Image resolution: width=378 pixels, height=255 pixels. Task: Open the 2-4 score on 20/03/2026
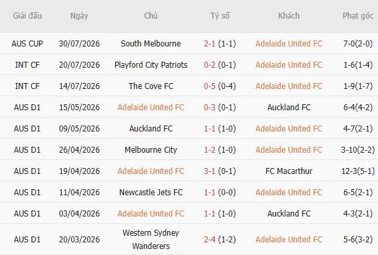(210, 240)
